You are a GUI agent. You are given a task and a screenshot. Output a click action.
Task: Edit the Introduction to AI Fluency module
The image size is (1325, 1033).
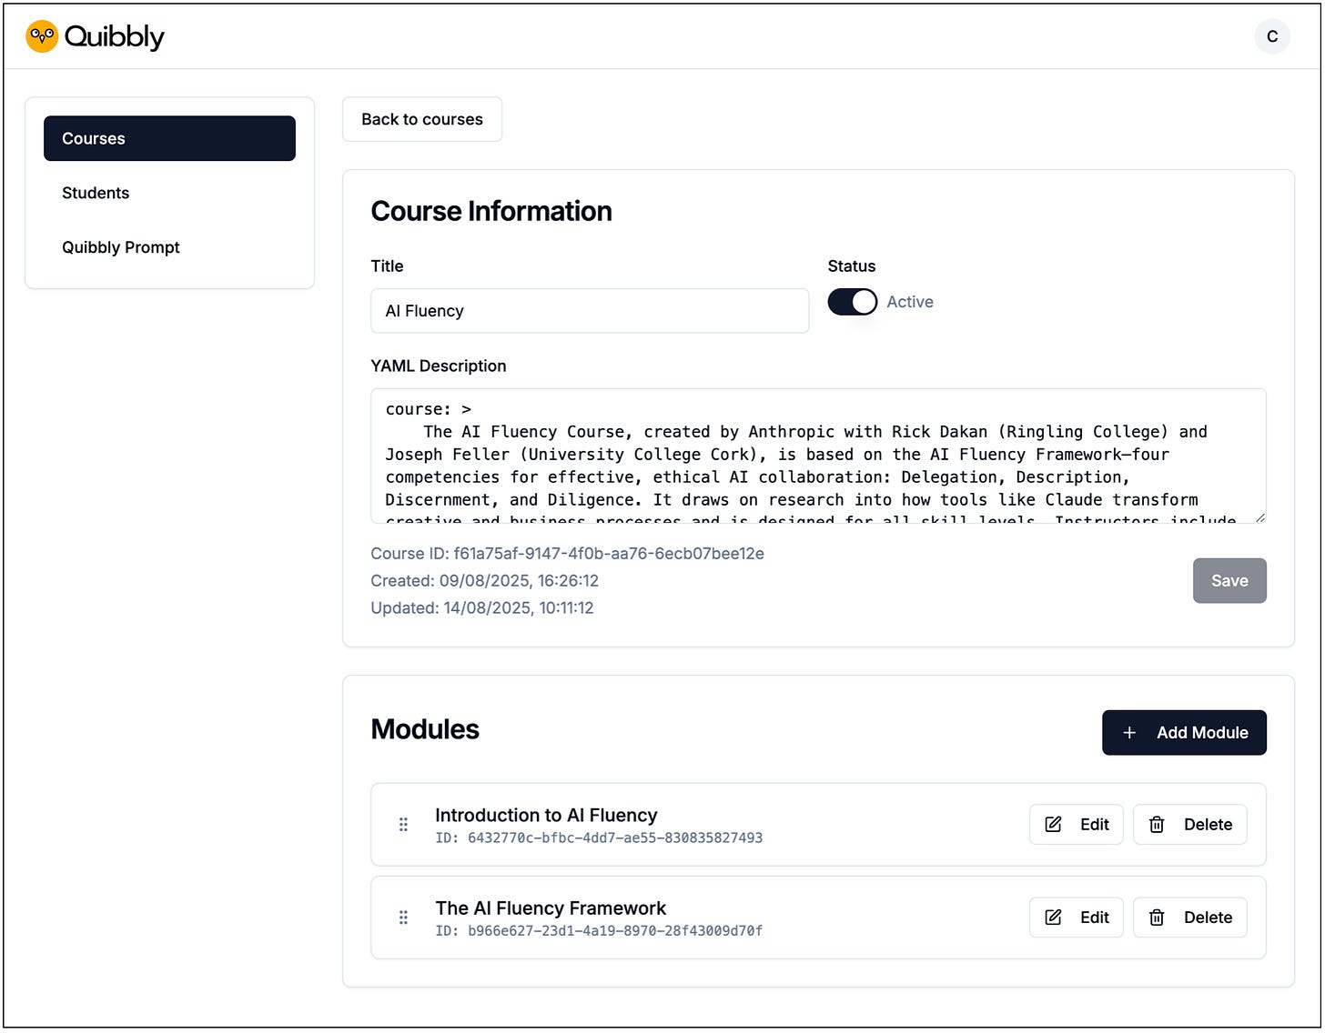coord(1077,825)
